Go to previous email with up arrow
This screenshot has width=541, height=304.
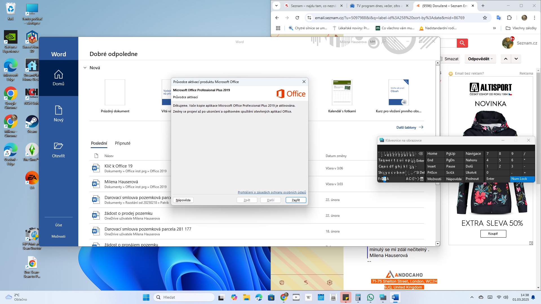coord(506,59)
